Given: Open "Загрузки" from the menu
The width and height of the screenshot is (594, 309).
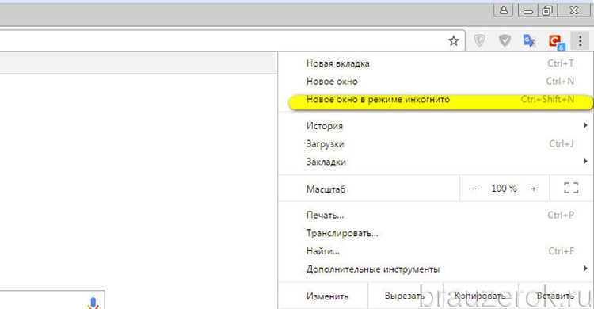Looking at the screenshot, I should pyautogui.click(x=436, y=143).
